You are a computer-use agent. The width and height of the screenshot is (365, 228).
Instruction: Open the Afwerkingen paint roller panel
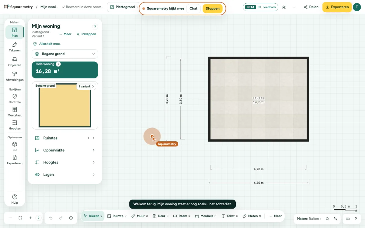coord(15,76)
